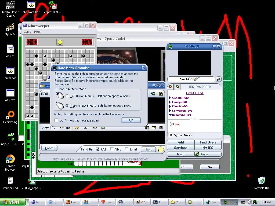Open Media Player Classic desktop icon
The image size is (275, 206).
[10, 9]
